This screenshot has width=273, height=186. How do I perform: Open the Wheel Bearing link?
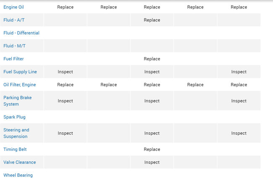18,176
